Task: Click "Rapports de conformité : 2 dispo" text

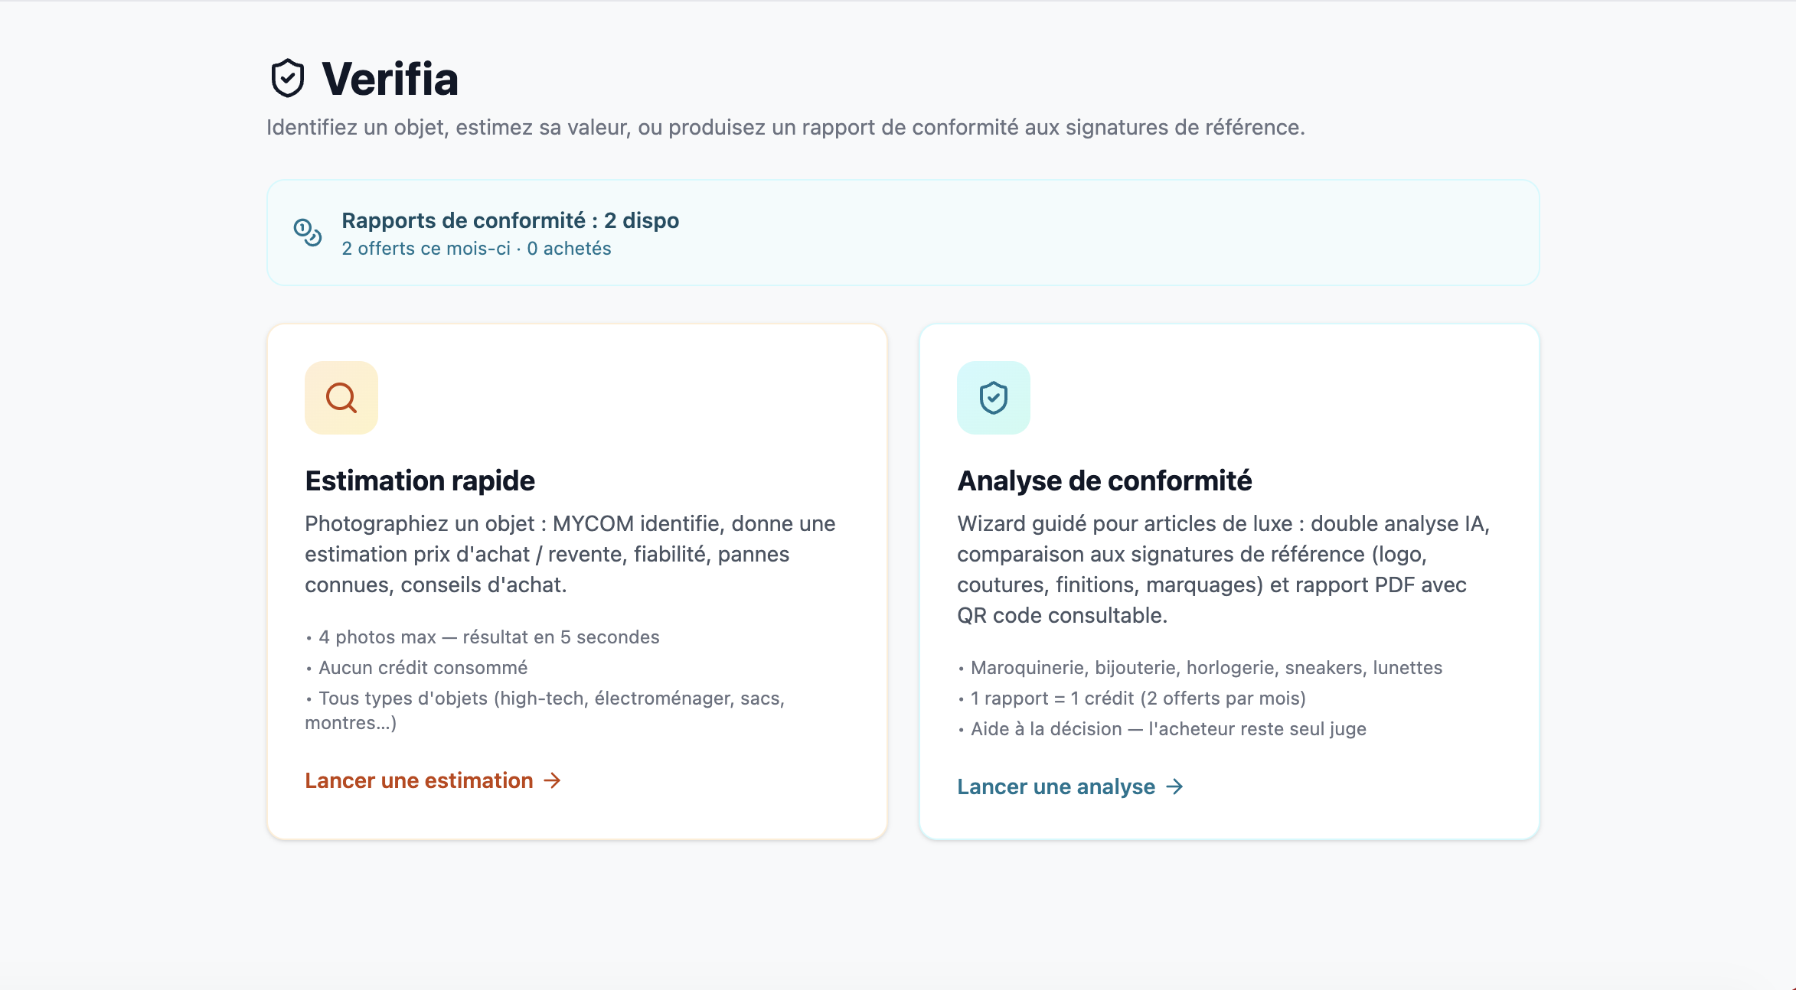Action: coord(510,220)
